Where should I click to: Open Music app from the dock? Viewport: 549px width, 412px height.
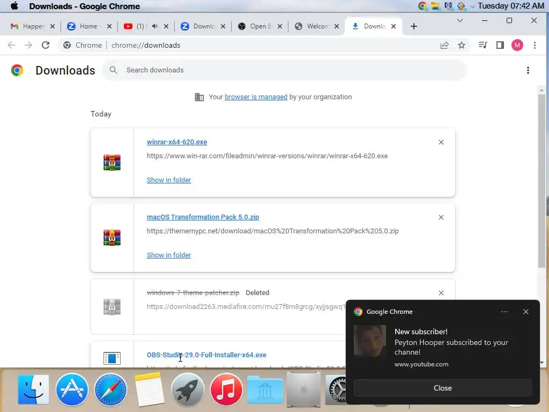226,389
